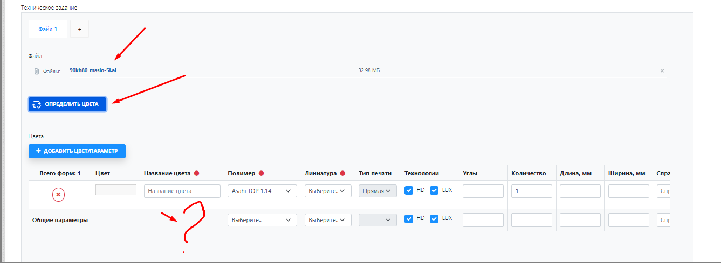Click the paperclip attachment icon
This screenshot has width=721, height=263.
tap(36, 71)
